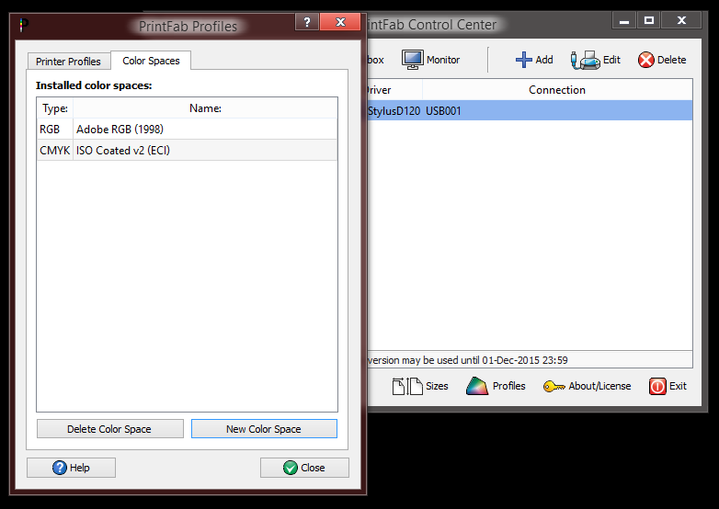Close Profiles dialog with the red X
This screenshot has width=719, height=509.
pos(340,21)
